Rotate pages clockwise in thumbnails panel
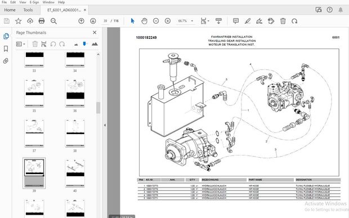The width and height of the screenshot is (349, 218). 62,44
